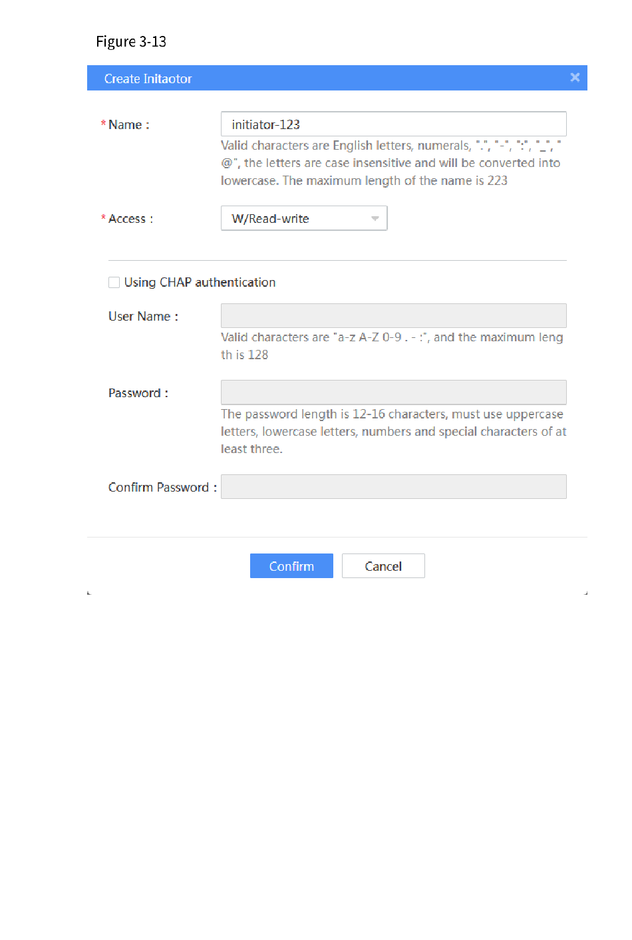Click the Confirm Password label
The width and height of the screenshot is (632, 940).
click(162, 488)
